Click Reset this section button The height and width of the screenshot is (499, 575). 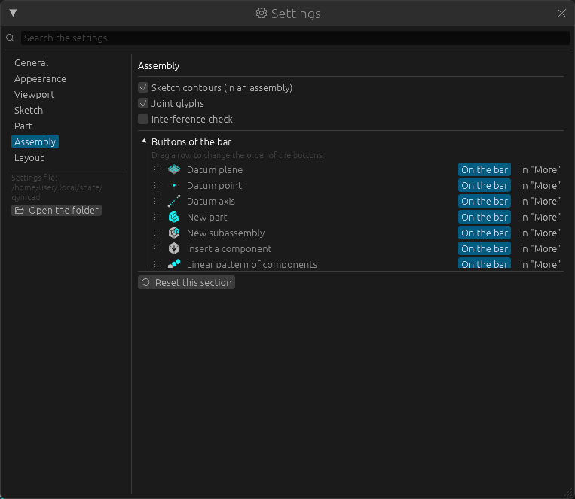pyautogui.click(x=186, y=282)
